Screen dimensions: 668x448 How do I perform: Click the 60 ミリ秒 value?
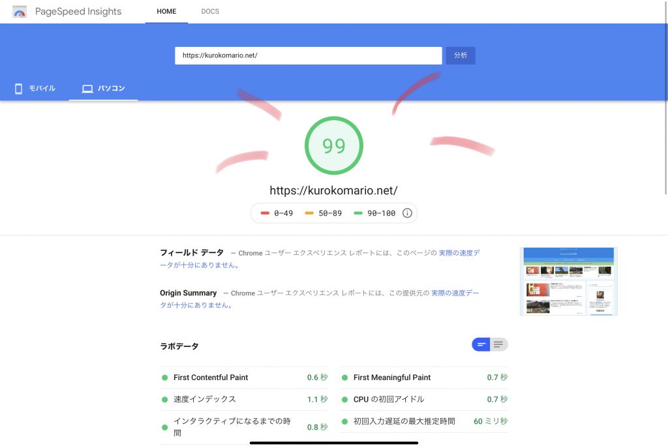point(491,421)
